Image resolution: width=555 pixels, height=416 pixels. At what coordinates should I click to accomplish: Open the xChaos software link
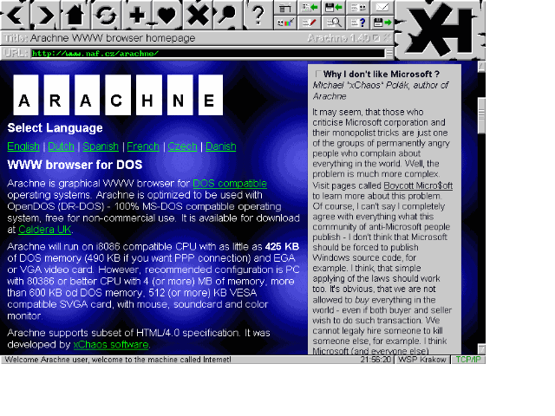pyautogui.click(x=111, y=345)
